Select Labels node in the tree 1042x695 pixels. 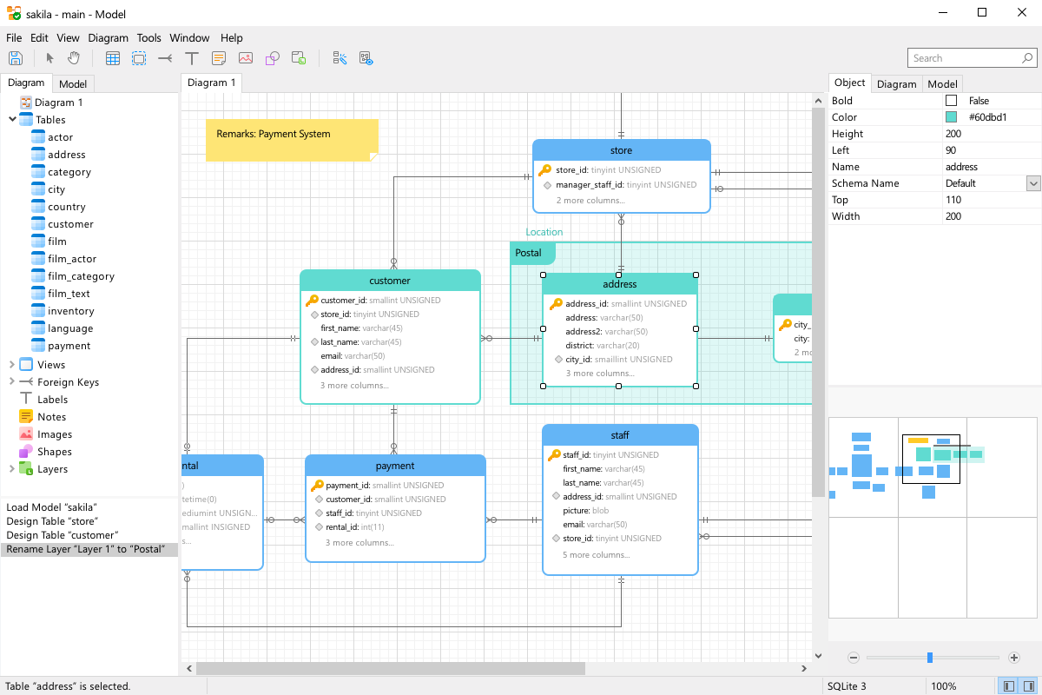[52, 400]
